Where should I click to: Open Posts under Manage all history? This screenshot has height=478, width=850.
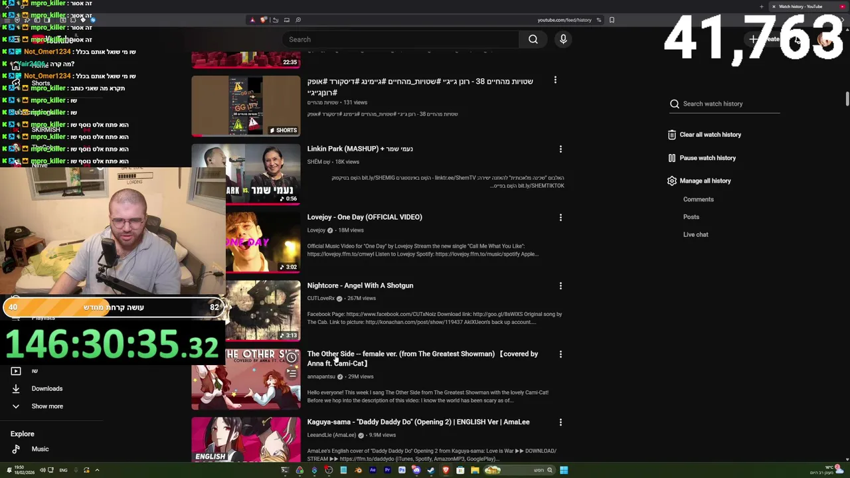(x=691, y=217)
